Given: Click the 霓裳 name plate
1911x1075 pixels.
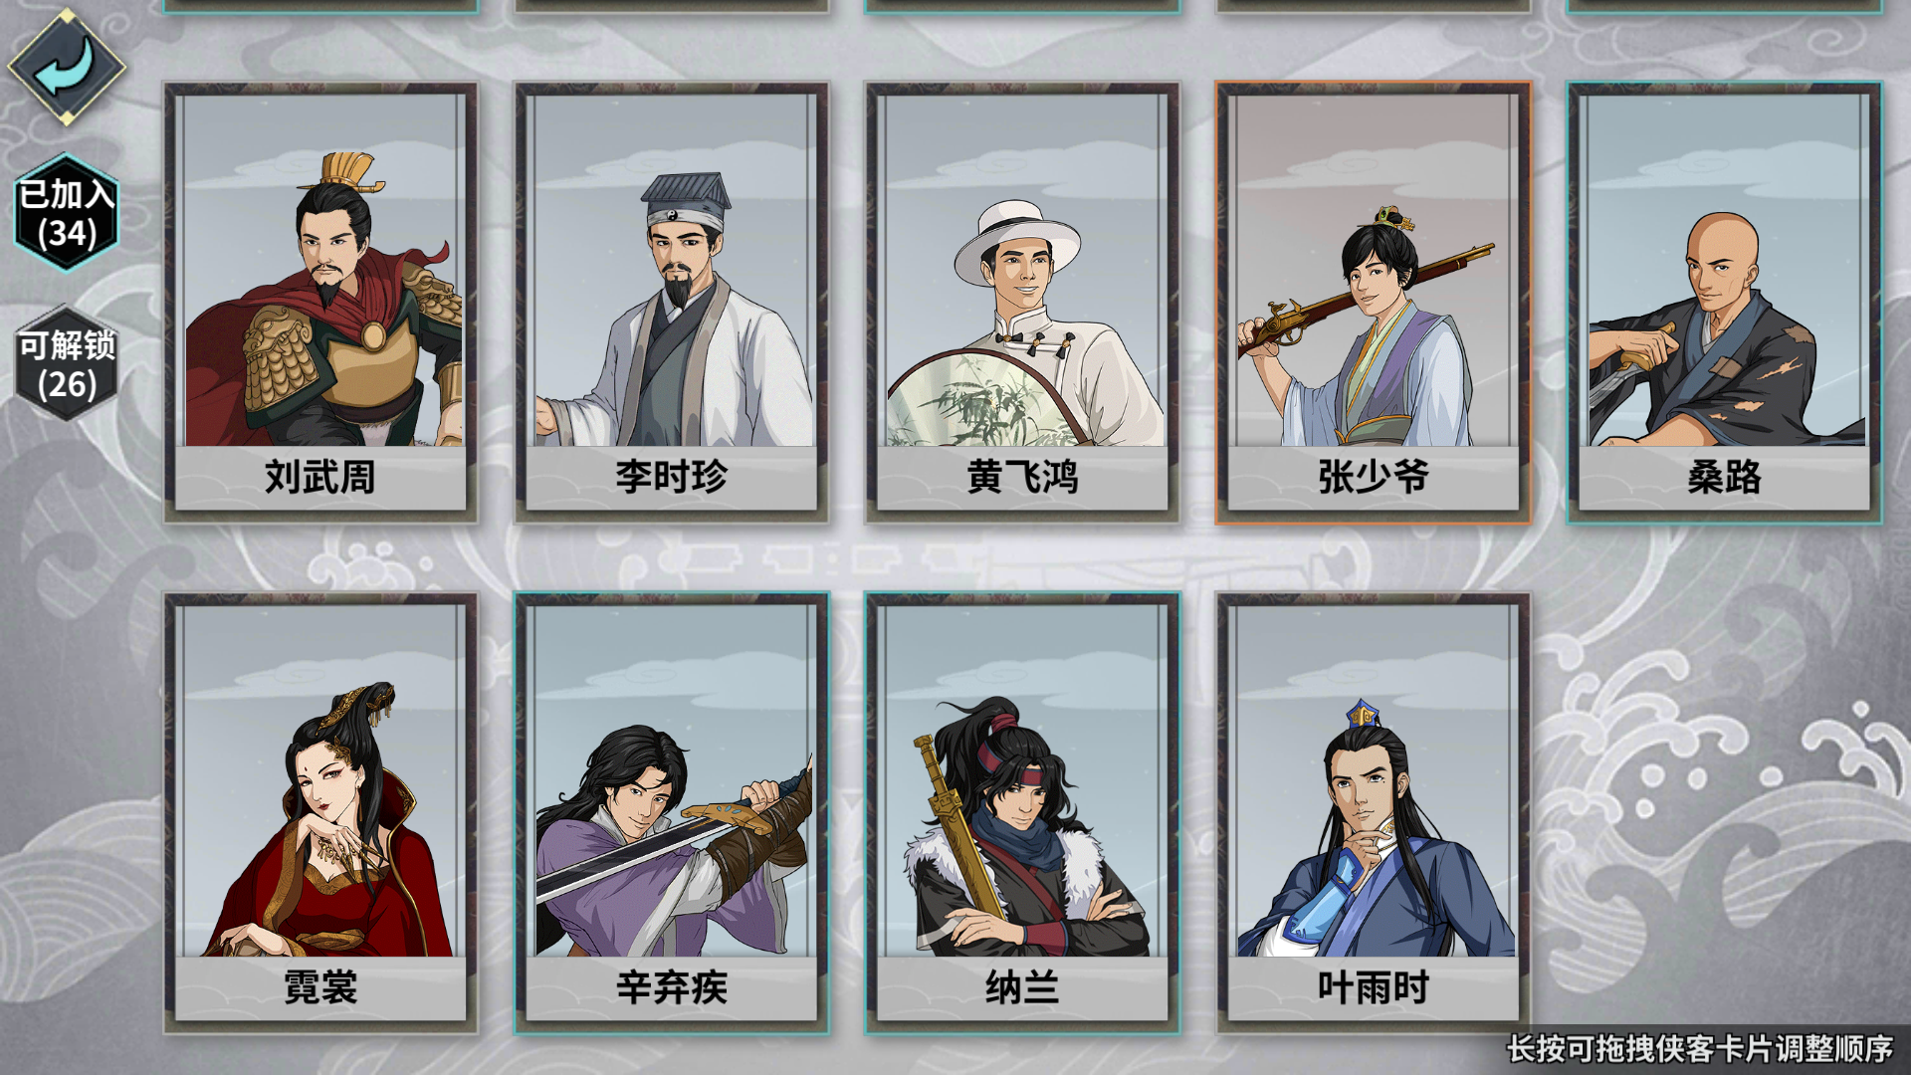Looking at the screenshot, I should 320,988.
